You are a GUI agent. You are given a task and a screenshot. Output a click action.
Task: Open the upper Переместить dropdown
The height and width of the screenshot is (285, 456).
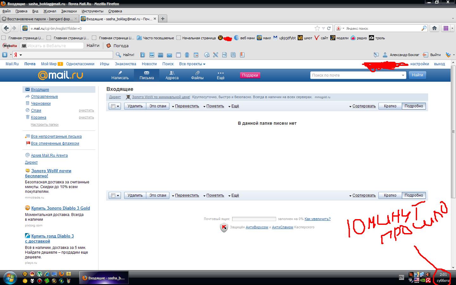pyautogui.click(x=185, y=106)
